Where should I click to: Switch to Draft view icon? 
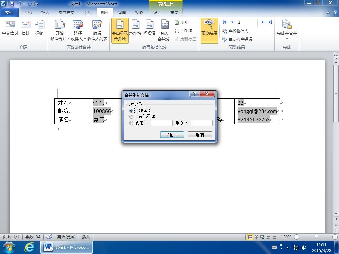[x=274, y=237]
